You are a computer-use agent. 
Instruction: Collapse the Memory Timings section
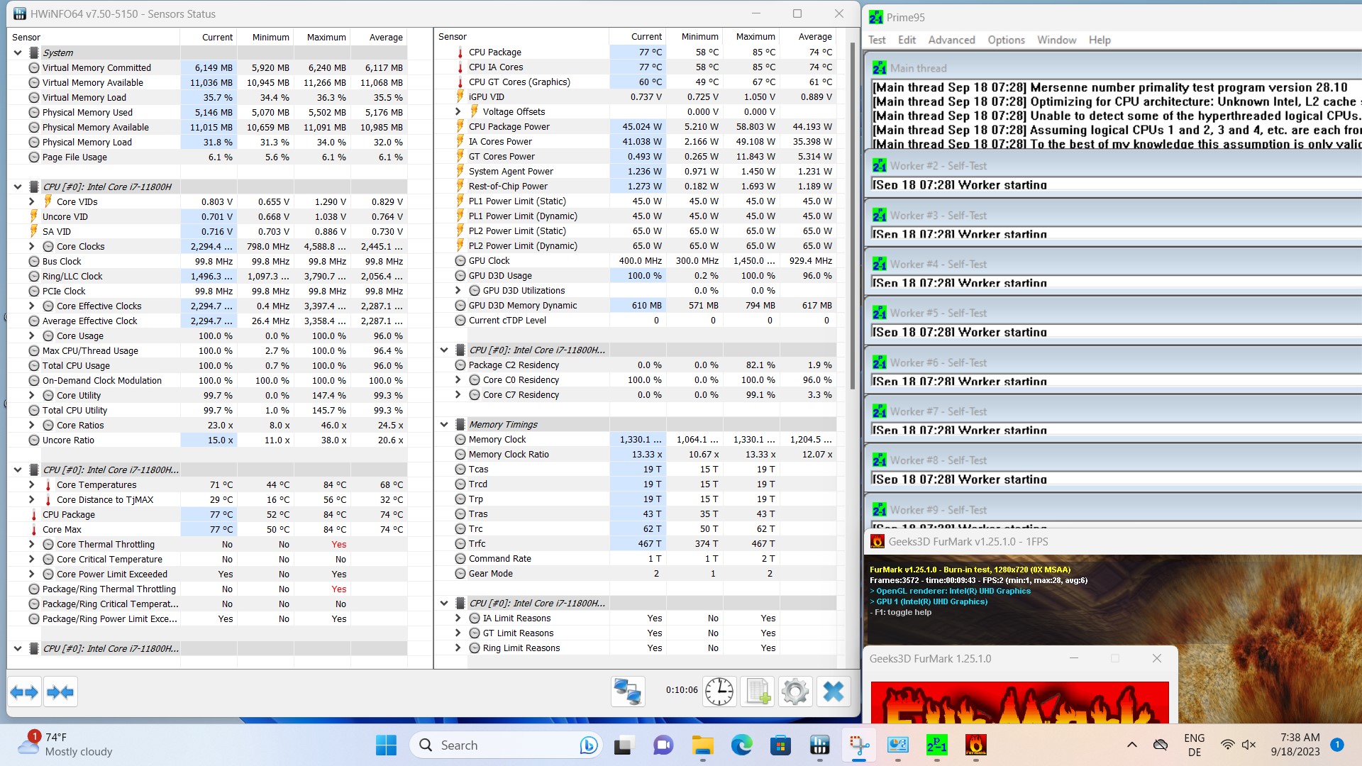(x=444, y=424)
